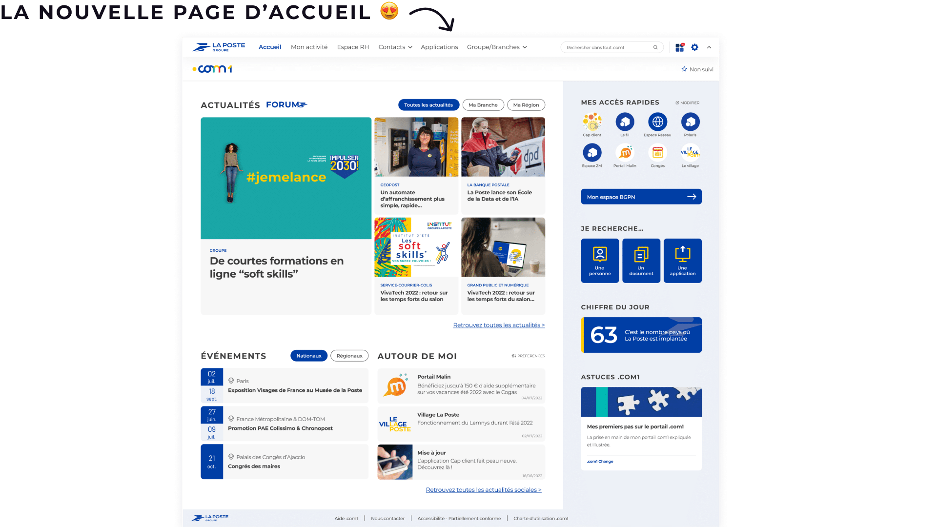The width and height of the screenshot is (937, 527).
Task: Open Le fil quick access icon
Action: 625,122
